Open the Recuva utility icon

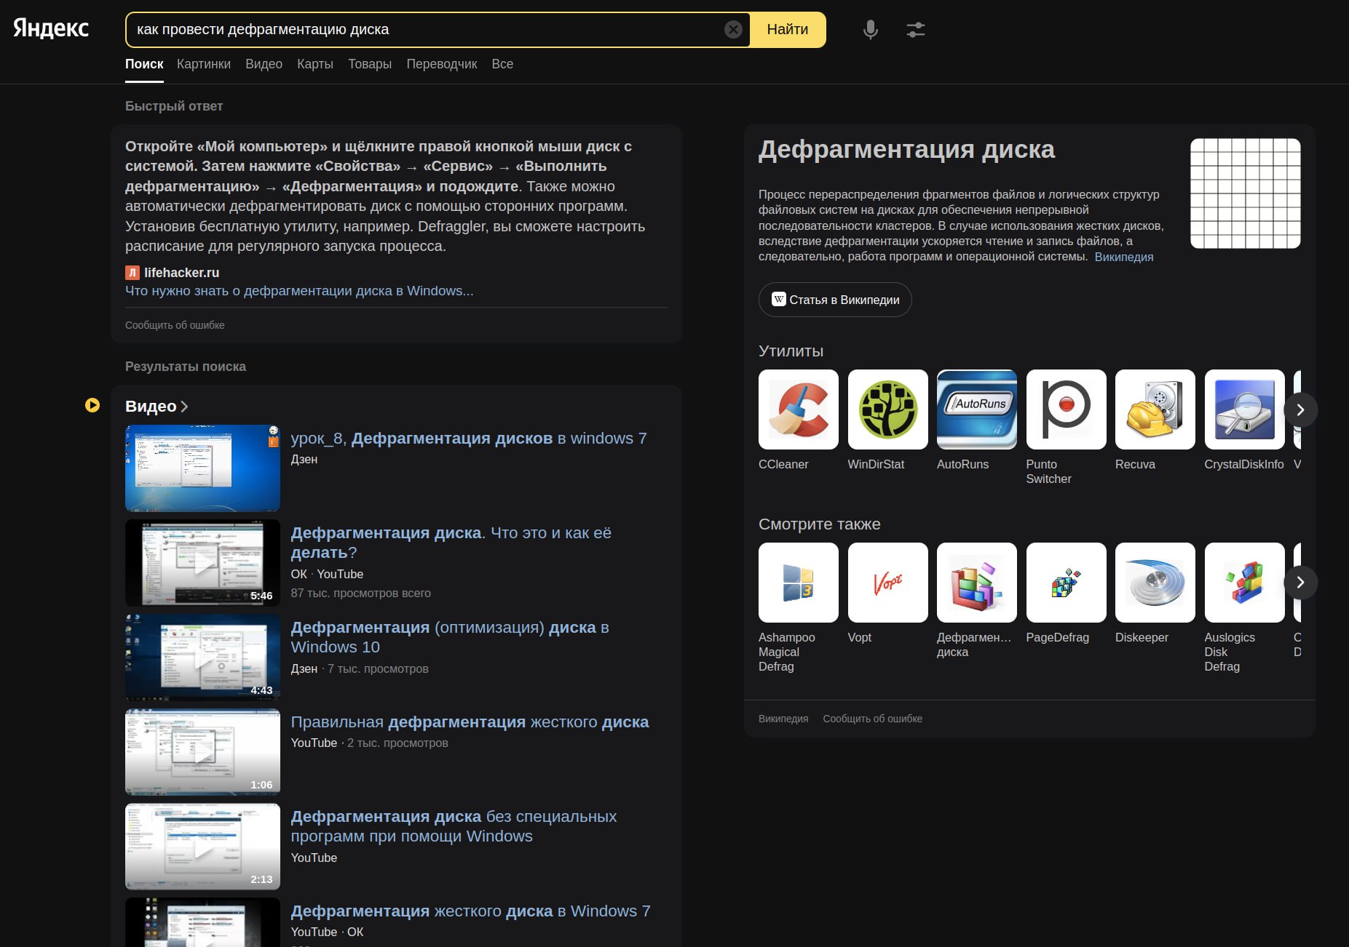pyautogui.click(x=1155, y=409)
